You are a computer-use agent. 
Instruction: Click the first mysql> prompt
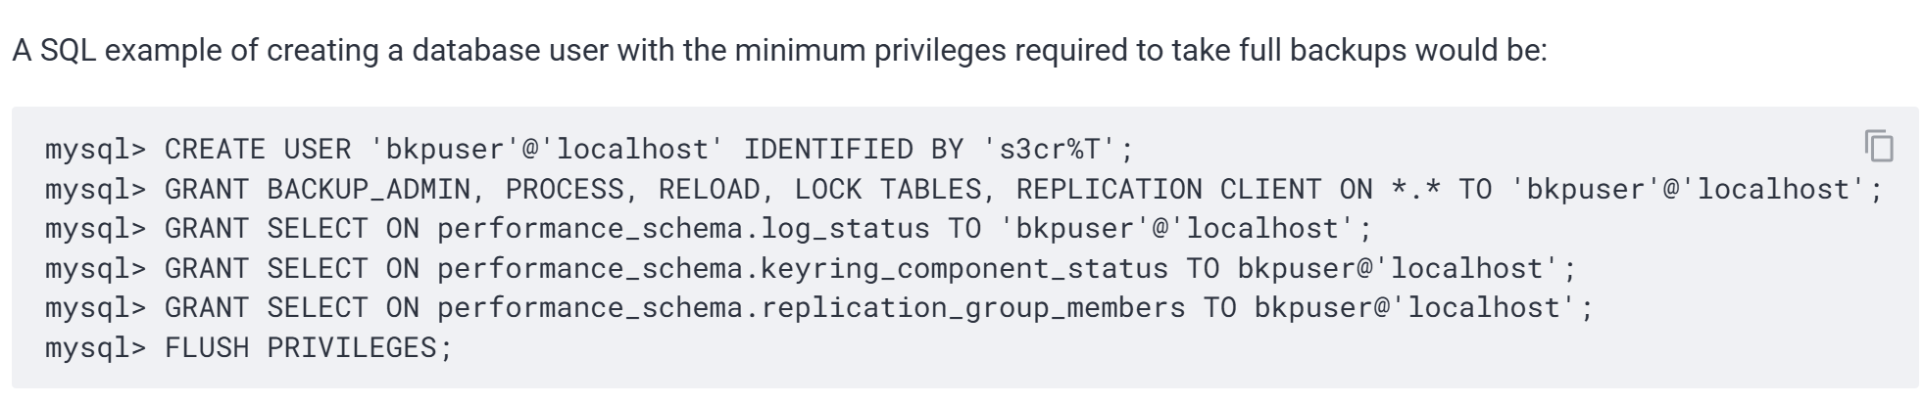(95, 150)
